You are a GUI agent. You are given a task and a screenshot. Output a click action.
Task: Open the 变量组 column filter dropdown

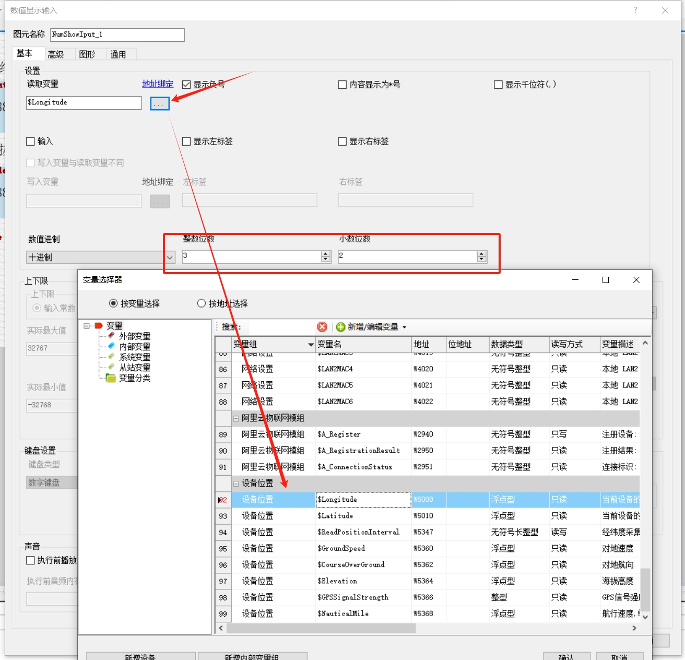311,345
